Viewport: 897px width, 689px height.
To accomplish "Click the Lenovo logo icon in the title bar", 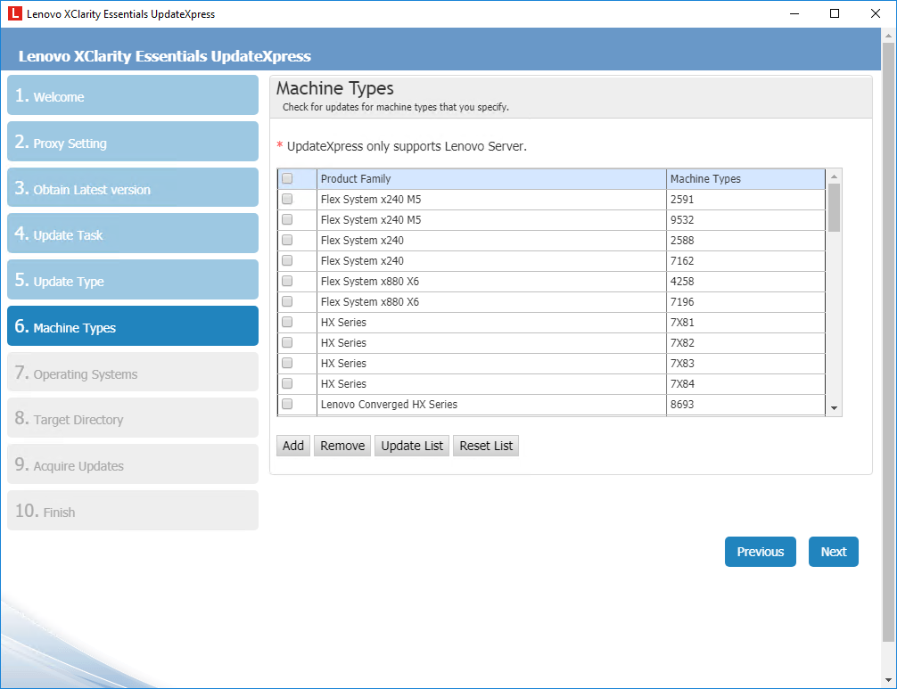I will coord(15,13).
